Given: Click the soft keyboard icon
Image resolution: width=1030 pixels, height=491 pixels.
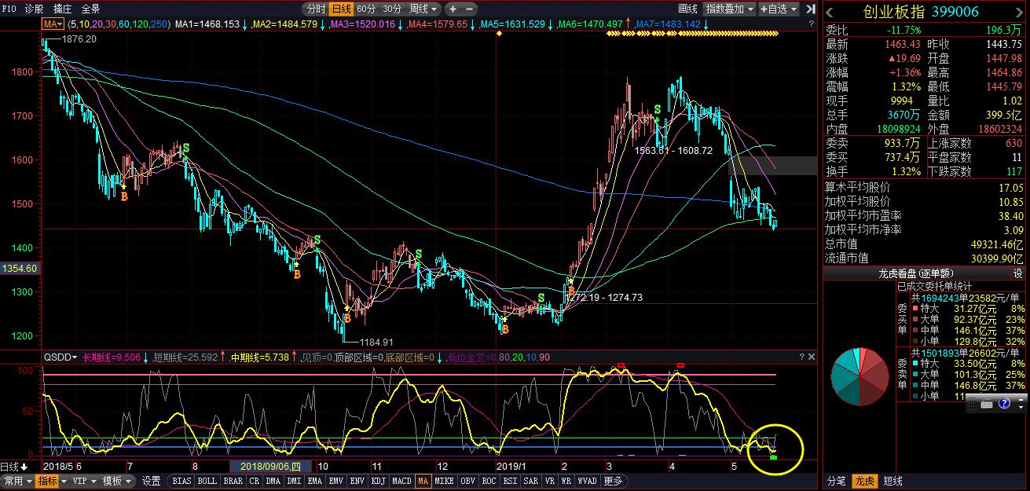Looking at the screenshot, I should tap(988, 404).
